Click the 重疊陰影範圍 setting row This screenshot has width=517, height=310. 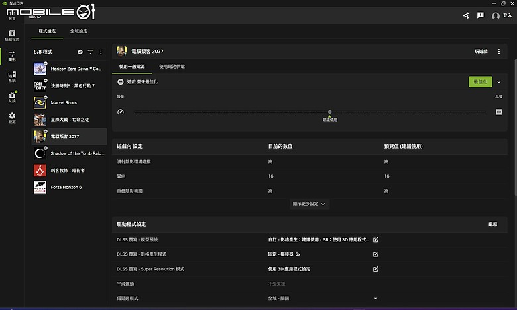(x=310, y=191)
